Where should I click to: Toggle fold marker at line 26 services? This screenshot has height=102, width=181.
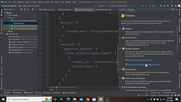tap(48, 44)
